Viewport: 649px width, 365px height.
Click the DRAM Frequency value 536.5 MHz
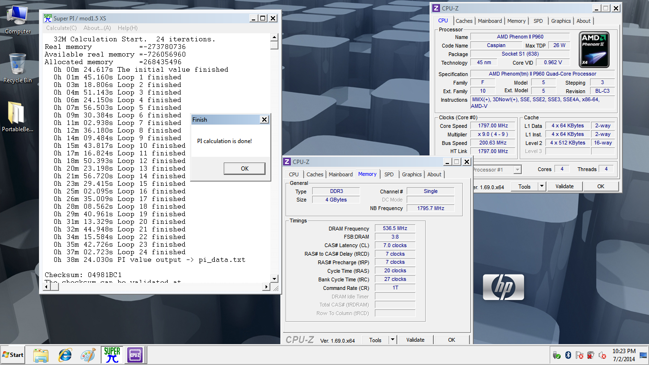pos(395,229)
